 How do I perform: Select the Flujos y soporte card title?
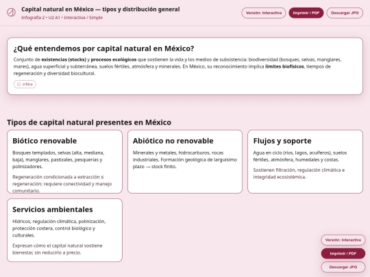(x=282, y=141)
